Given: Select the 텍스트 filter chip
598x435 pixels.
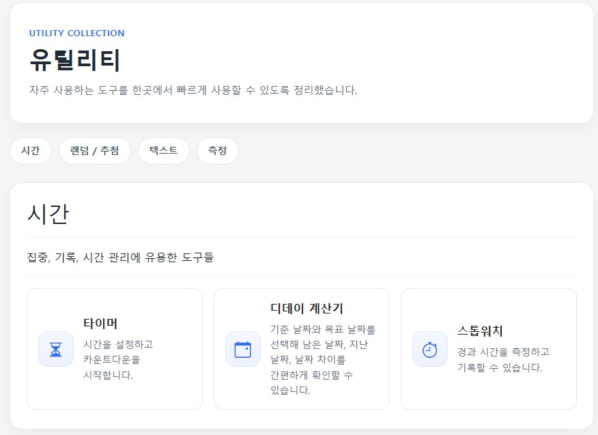Looking at the screenshot, I should click(x=163, y=150).
